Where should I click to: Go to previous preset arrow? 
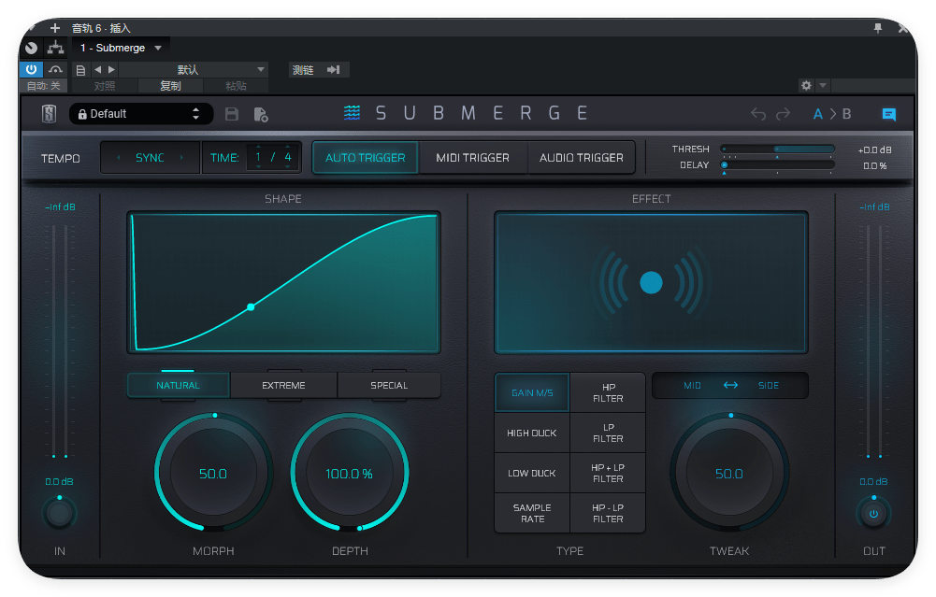click(x=98, y=70)
